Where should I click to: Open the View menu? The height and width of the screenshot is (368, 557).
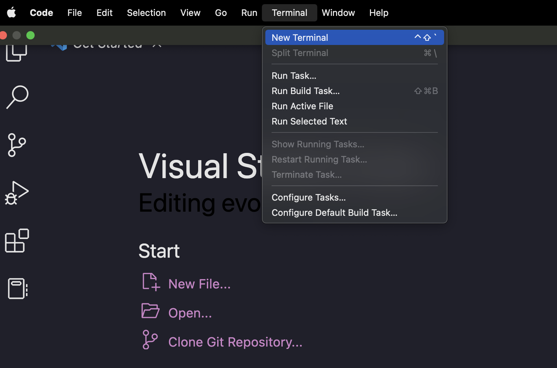(190, 13)
